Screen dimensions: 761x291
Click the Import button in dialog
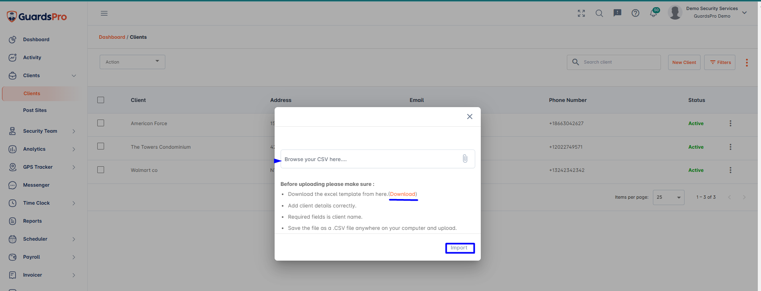pos(460,248)
